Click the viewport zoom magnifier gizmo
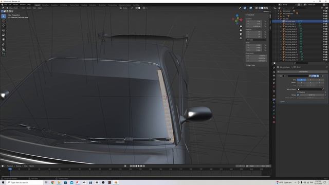 pyautogui.click(x=241, y=26)
